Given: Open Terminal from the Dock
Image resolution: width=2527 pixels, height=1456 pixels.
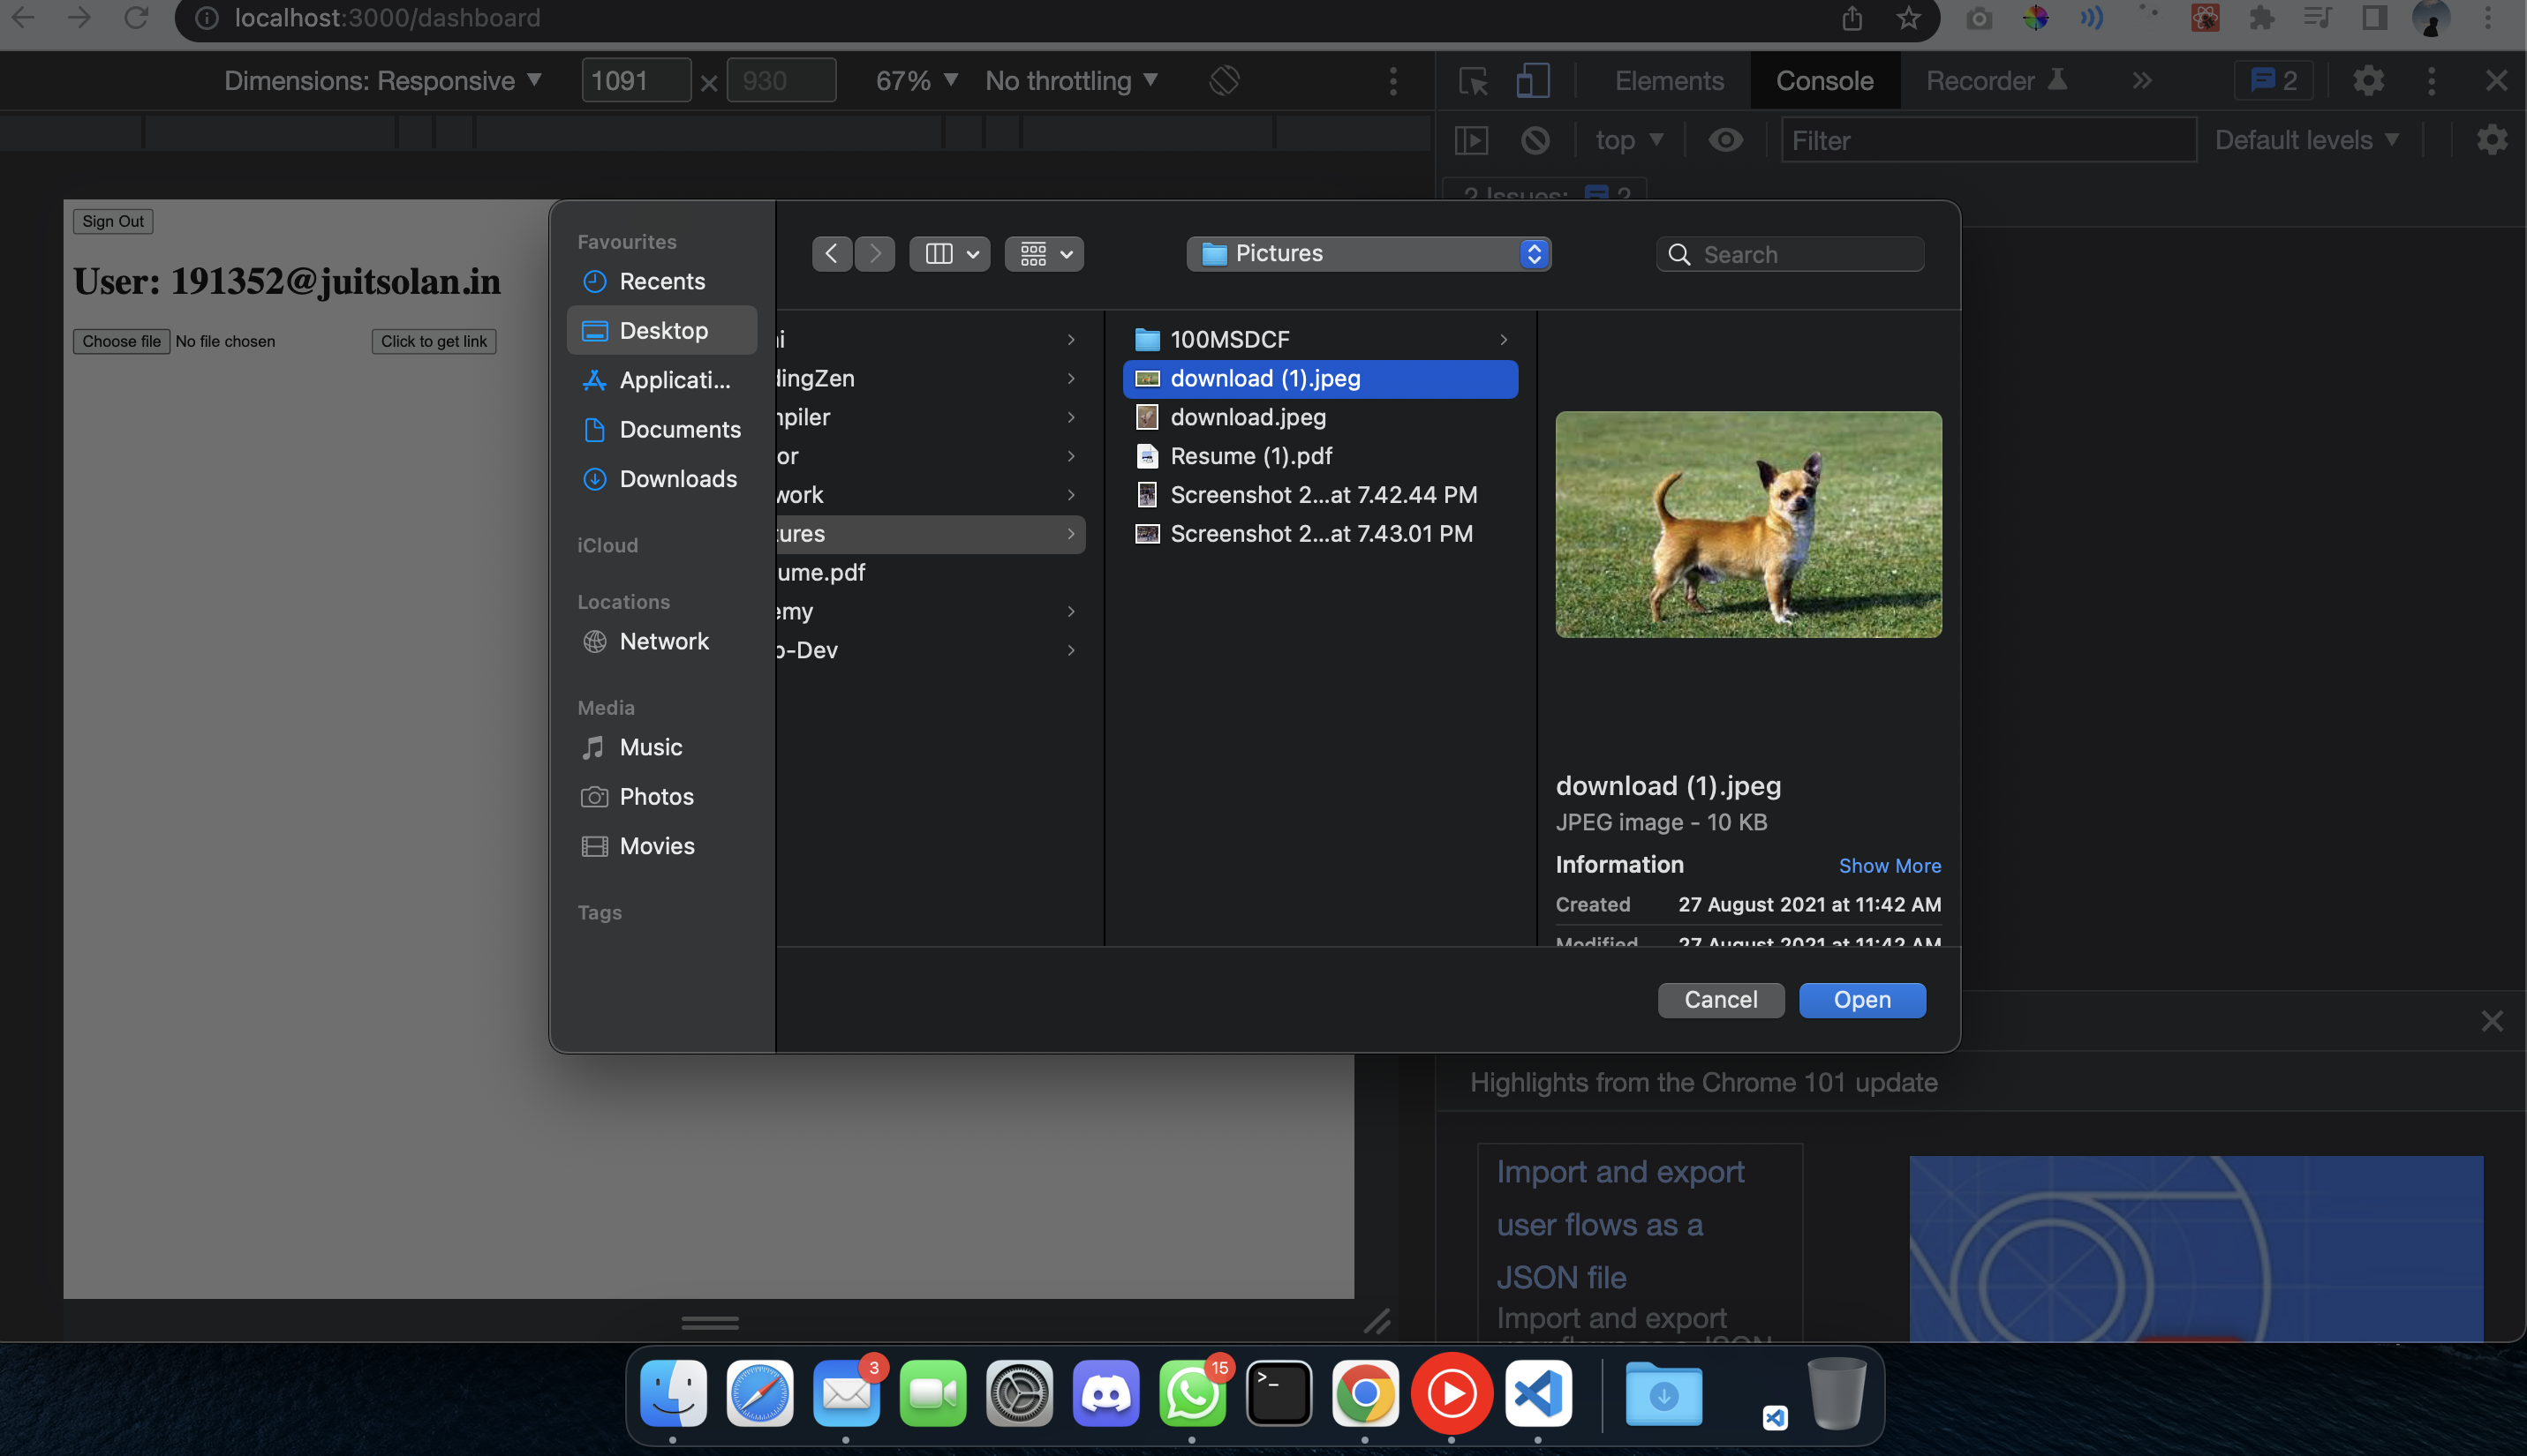Looking at the screenshot, I should 1279,1392.
